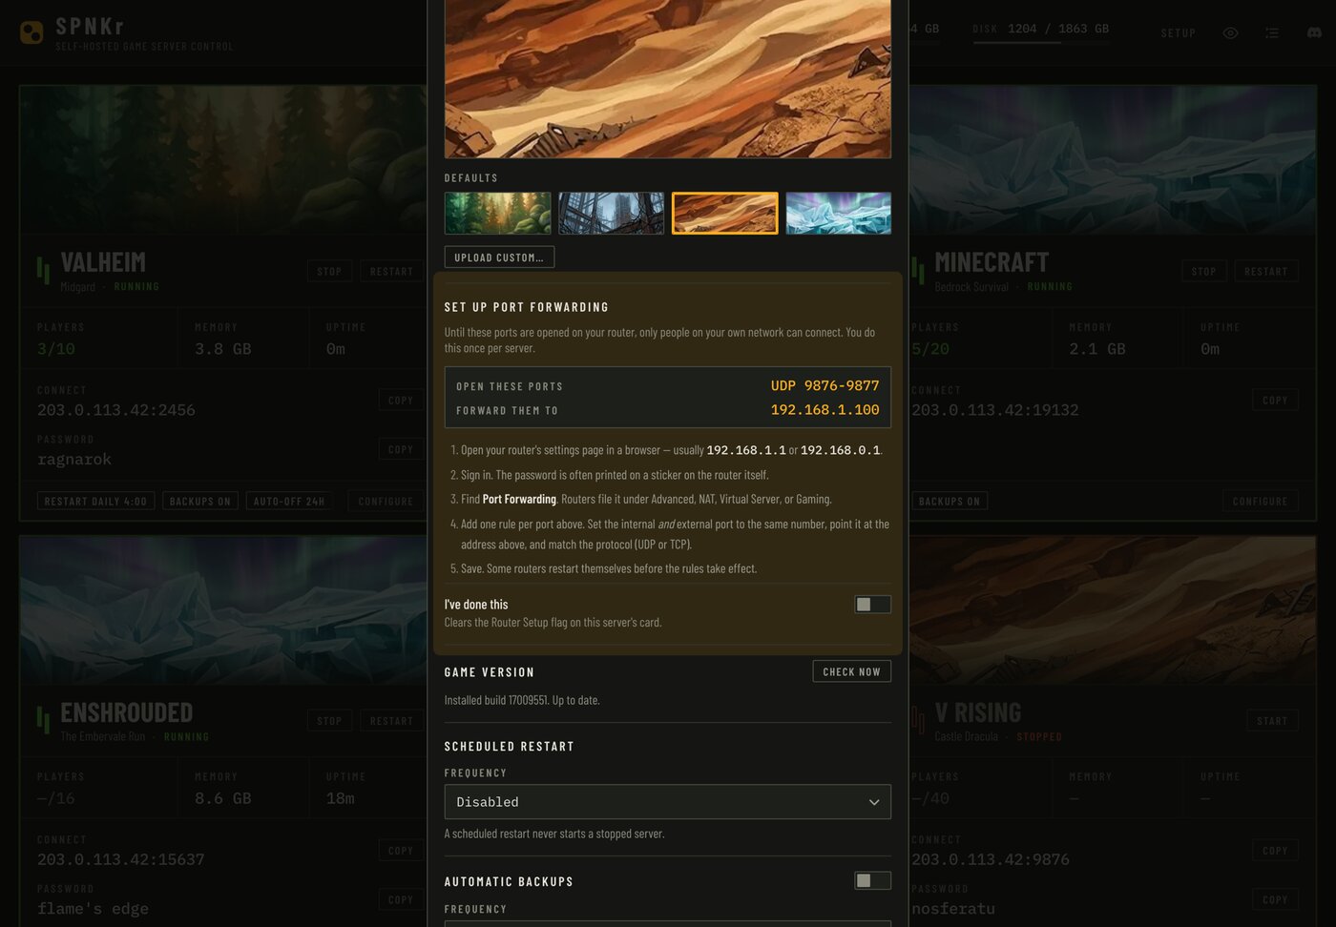This screenshot has width=1336, height=927.
Task: Copy the Valheim password ragnarok
Action: point(401,449)
